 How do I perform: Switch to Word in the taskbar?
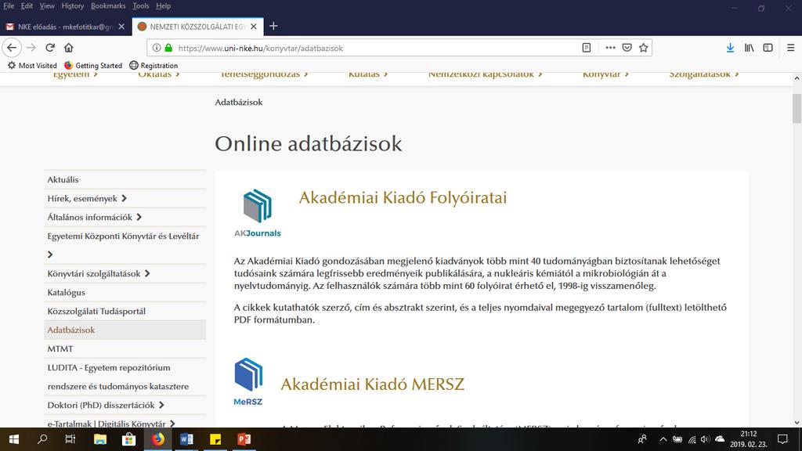(x=186, y=439)
